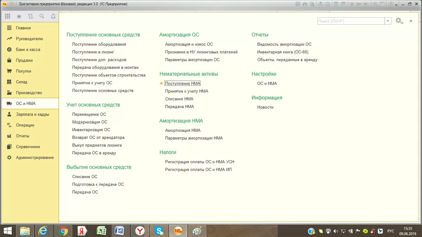This screenshot has height=237, width=422.
Task: Click the zoom magnifier plus icon in title bar
Action: (375, 4)
